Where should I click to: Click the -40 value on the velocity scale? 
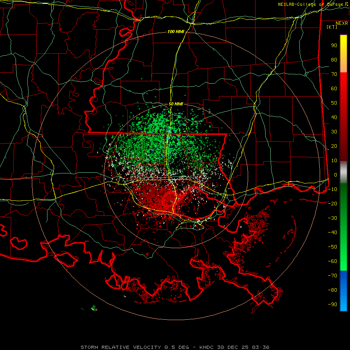[332, 233]
